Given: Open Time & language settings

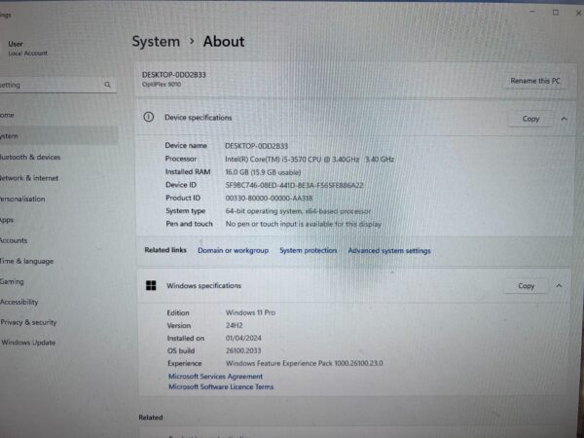Looking at the screenshot, I should 57,261.
